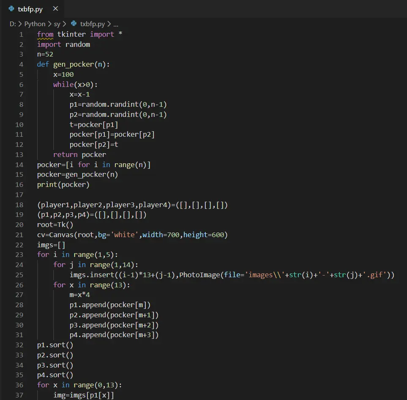Click 'p1.append(pocker[m])' line
Viewport: 407px width, 400px height.
[x=110, y=305]
